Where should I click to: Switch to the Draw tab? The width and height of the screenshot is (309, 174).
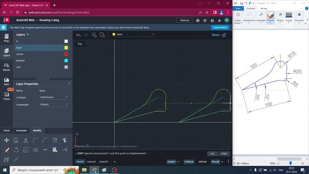pos(6,130)
